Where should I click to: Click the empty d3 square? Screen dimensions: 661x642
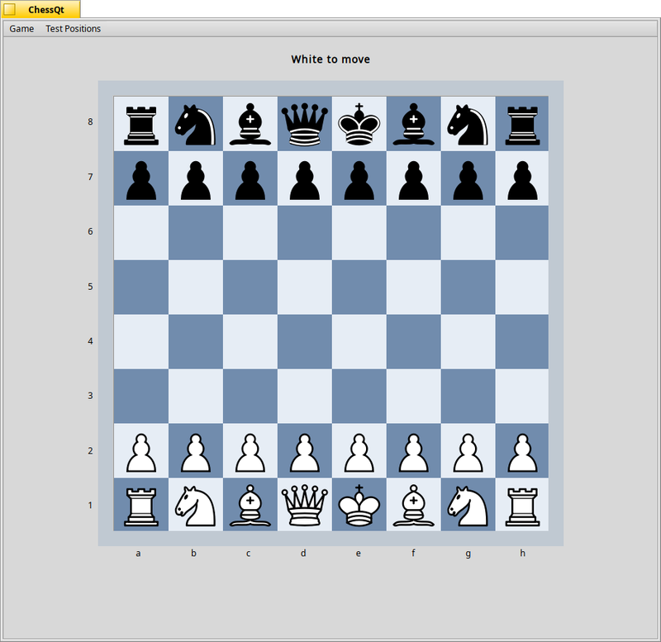click(x=304, y=396)
